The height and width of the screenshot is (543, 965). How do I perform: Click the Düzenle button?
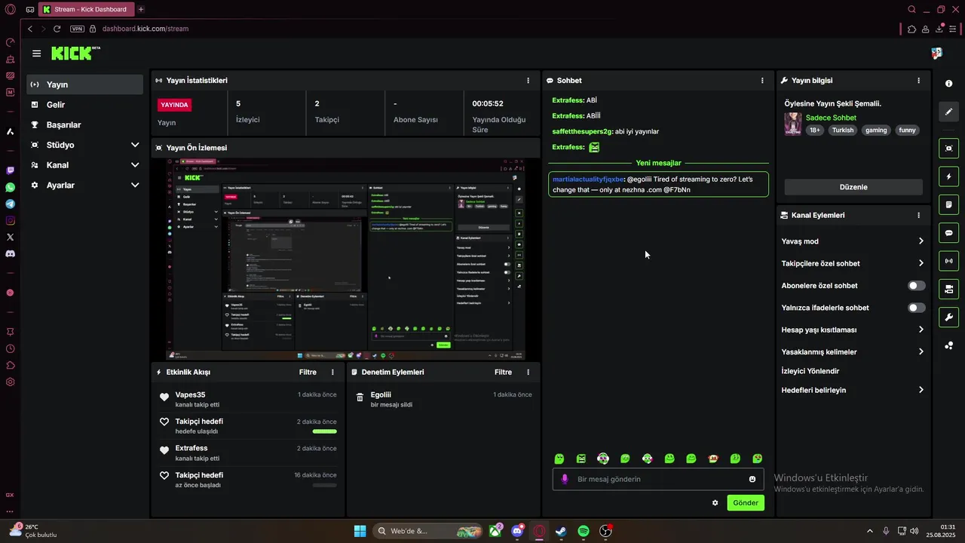coord(853,187)
